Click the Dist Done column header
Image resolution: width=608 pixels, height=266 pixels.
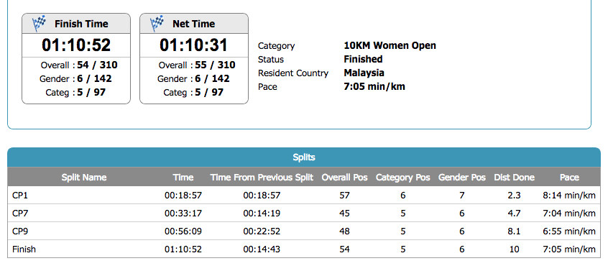514,178
